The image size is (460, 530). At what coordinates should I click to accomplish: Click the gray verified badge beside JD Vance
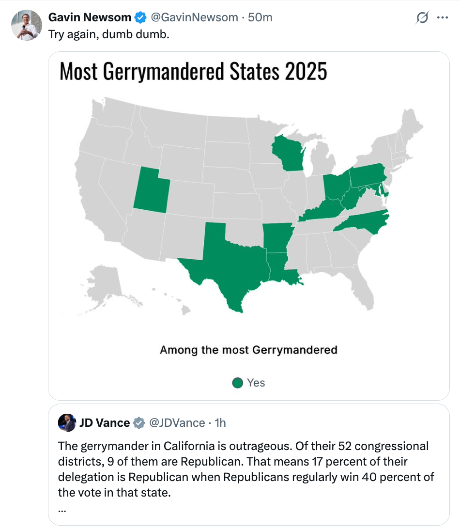[139, 423]
